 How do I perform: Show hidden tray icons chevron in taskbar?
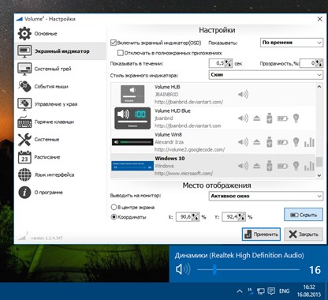240,291
